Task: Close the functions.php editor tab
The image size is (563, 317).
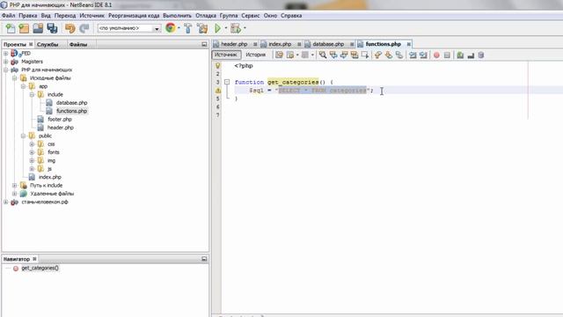Action: pyautogui.click(x=408, y=44)
